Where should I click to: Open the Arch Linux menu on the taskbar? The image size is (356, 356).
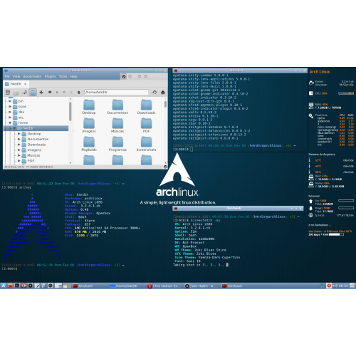coord(4,286)
